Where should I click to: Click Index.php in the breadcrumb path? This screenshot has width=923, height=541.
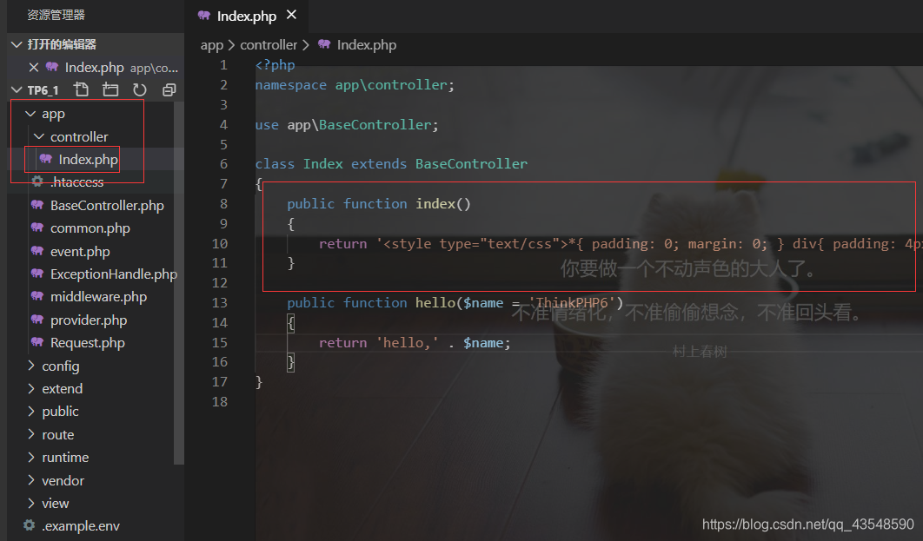click(x=367, y=44)
